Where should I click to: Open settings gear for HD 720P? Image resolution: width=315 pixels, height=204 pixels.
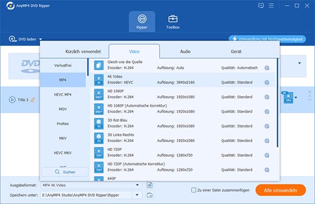point(267,155)
